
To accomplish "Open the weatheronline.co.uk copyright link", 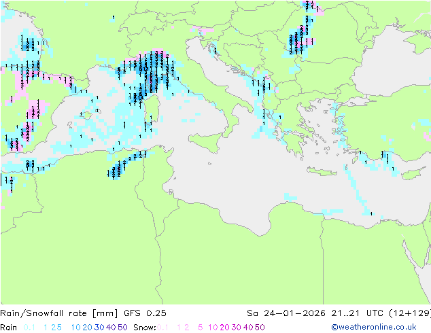I will click(x=374, y=327).
